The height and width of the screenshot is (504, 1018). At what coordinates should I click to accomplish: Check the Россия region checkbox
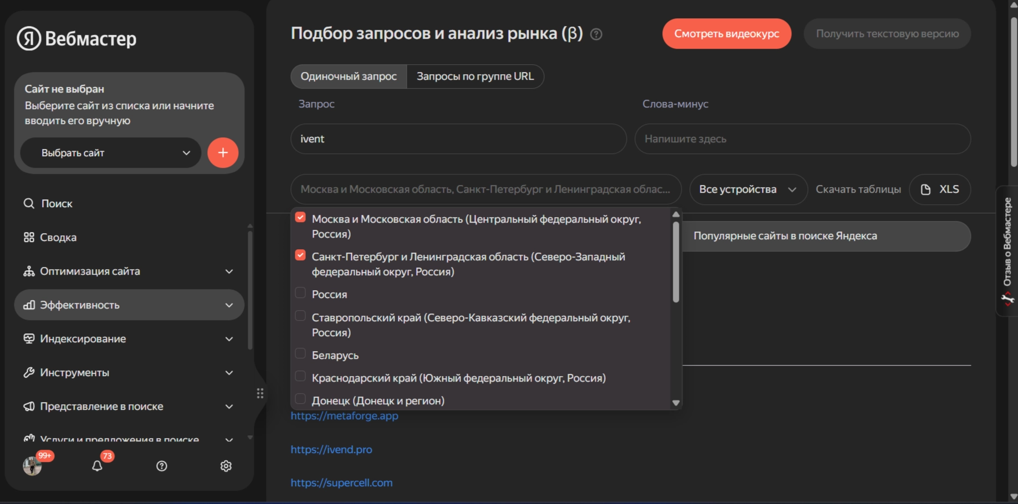pyautogui.click(x=300, y=292)
